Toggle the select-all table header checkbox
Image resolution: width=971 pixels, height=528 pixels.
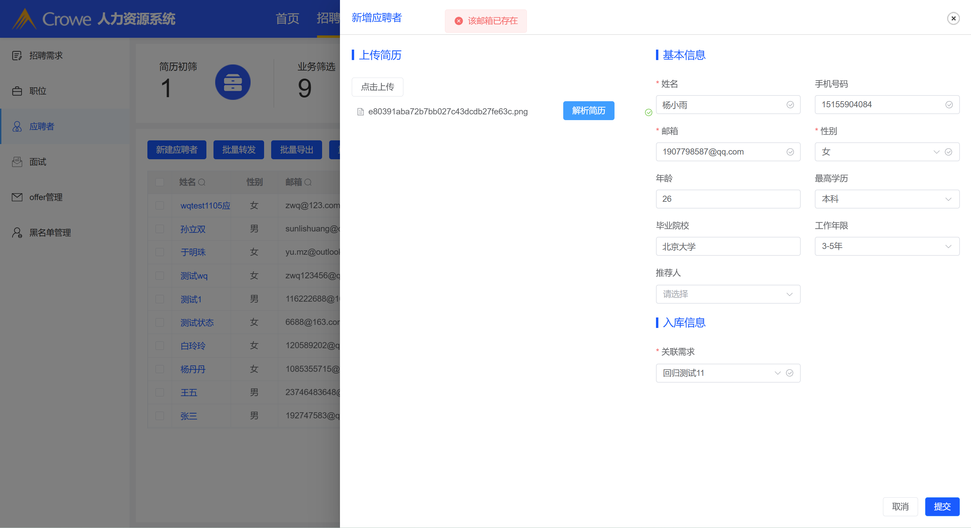[160, 182]
